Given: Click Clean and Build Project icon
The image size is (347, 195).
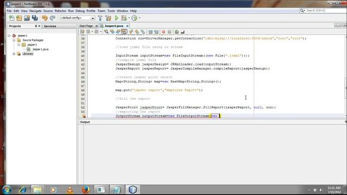Looking at the screenshot, I should 108,18.
